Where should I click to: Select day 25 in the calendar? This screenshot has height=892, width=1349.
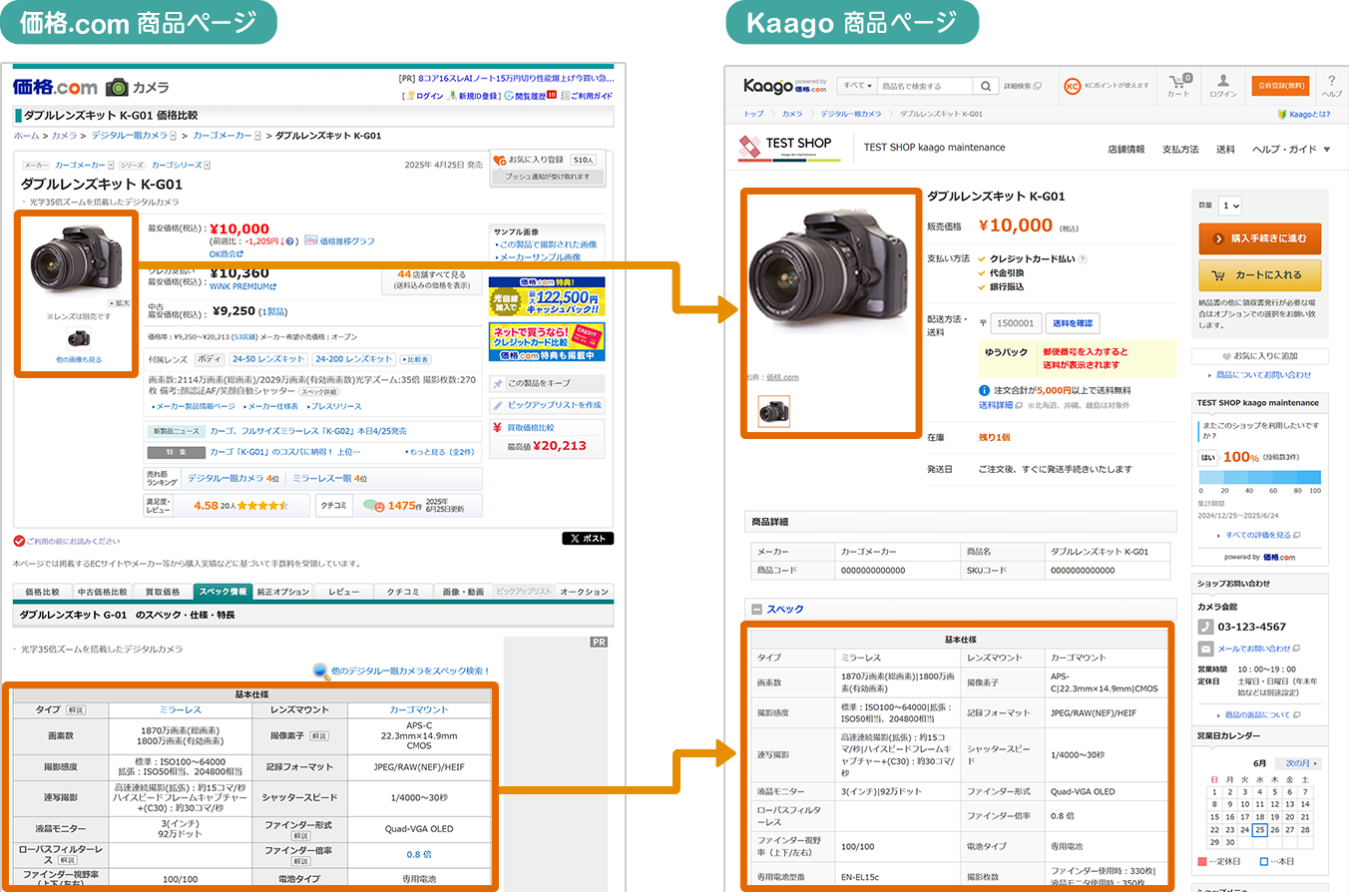(x=1260, y=830)
